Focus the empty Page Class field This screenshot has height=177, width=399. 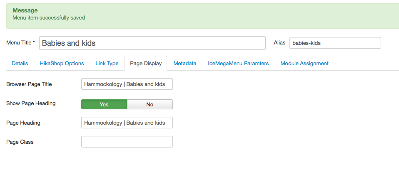coord(127,142)
